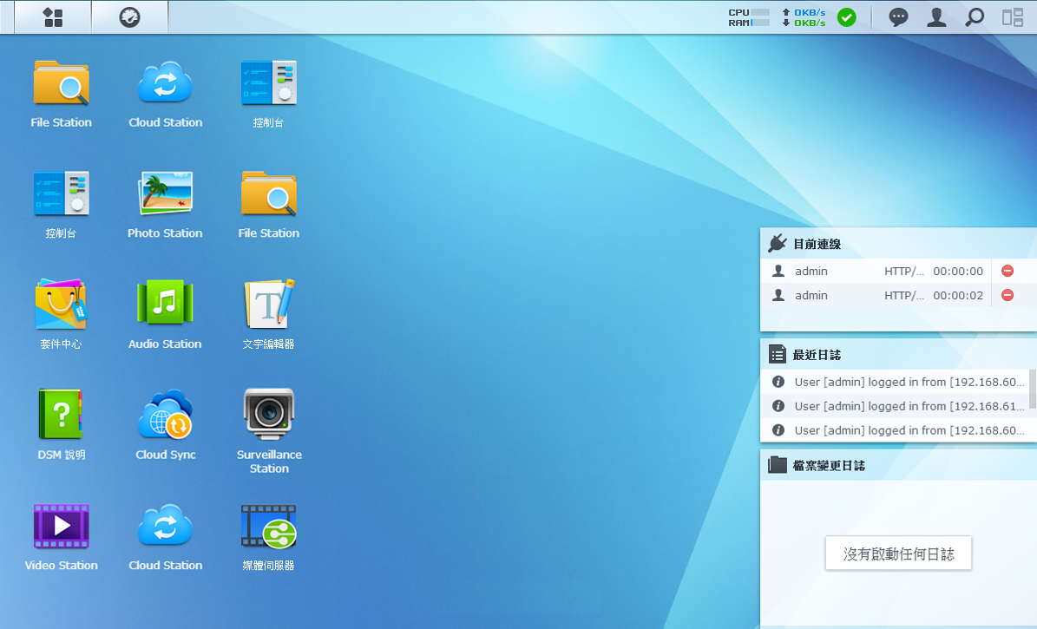Image resolution: width=1037 pixels, height=629 pixels.
Task: Open Photo Station app
Action: pos(165,194)
